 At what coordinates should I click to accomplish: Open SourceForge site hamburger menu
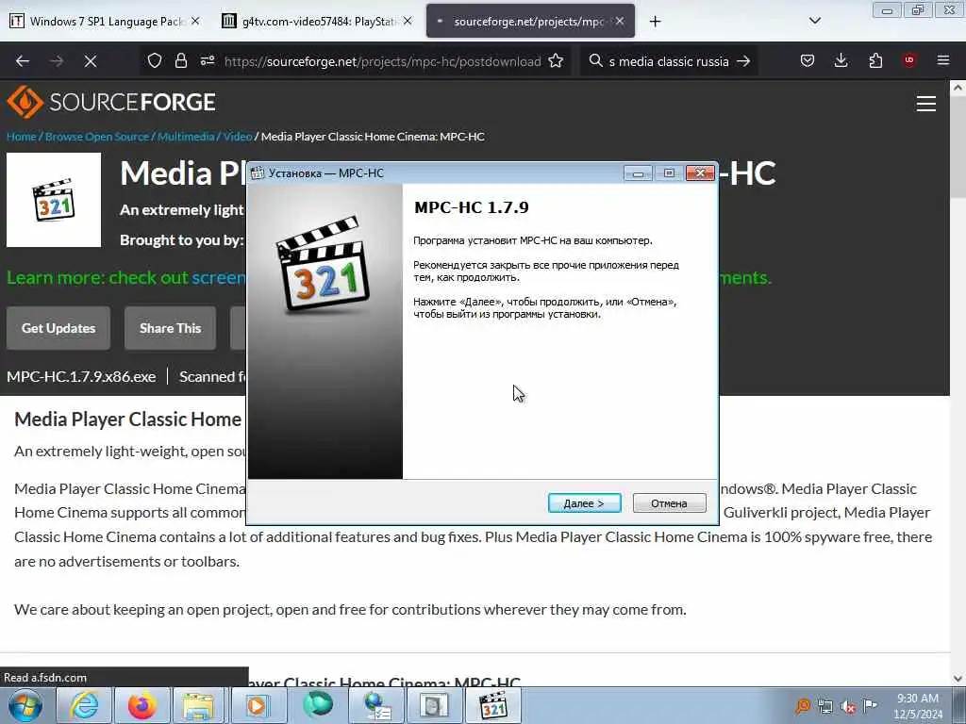point(925,104)
